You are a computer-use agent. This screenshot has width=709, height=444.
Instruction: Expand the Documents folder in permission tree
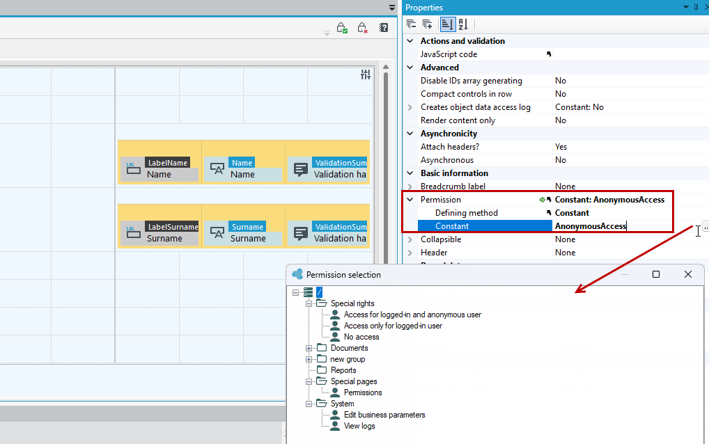309,348
